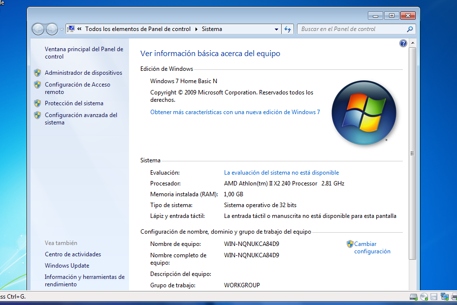The image size is (457, 305).
Task: Click shield icon beside 'Configuración de Acceso remoto'
Action: (37, 85)
